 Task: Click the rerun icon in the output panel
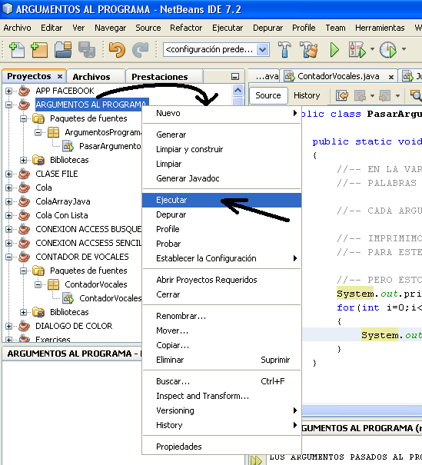click(x=256, y=460)
